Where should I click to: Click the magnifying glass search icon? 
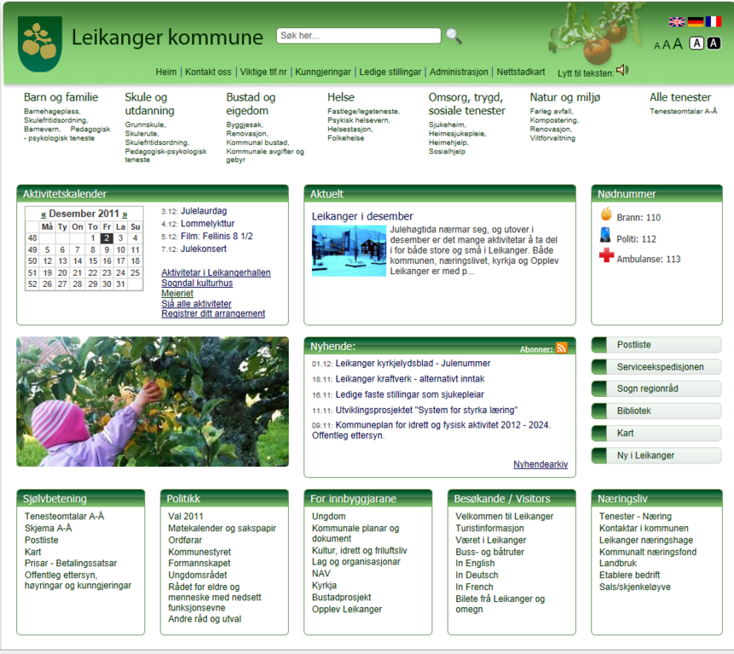454,36
